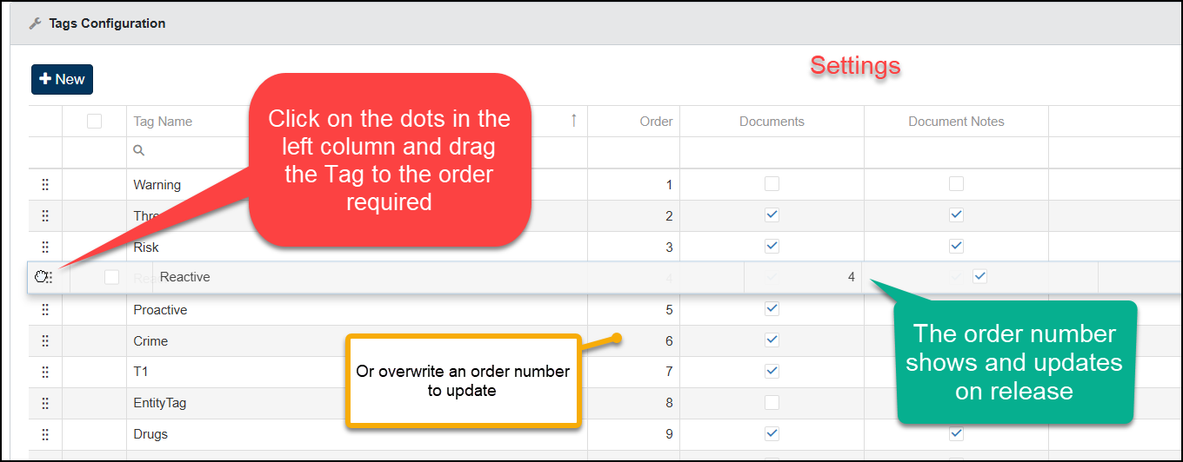Click the ascending sort arrow on Tag Name

coord(573,121)
